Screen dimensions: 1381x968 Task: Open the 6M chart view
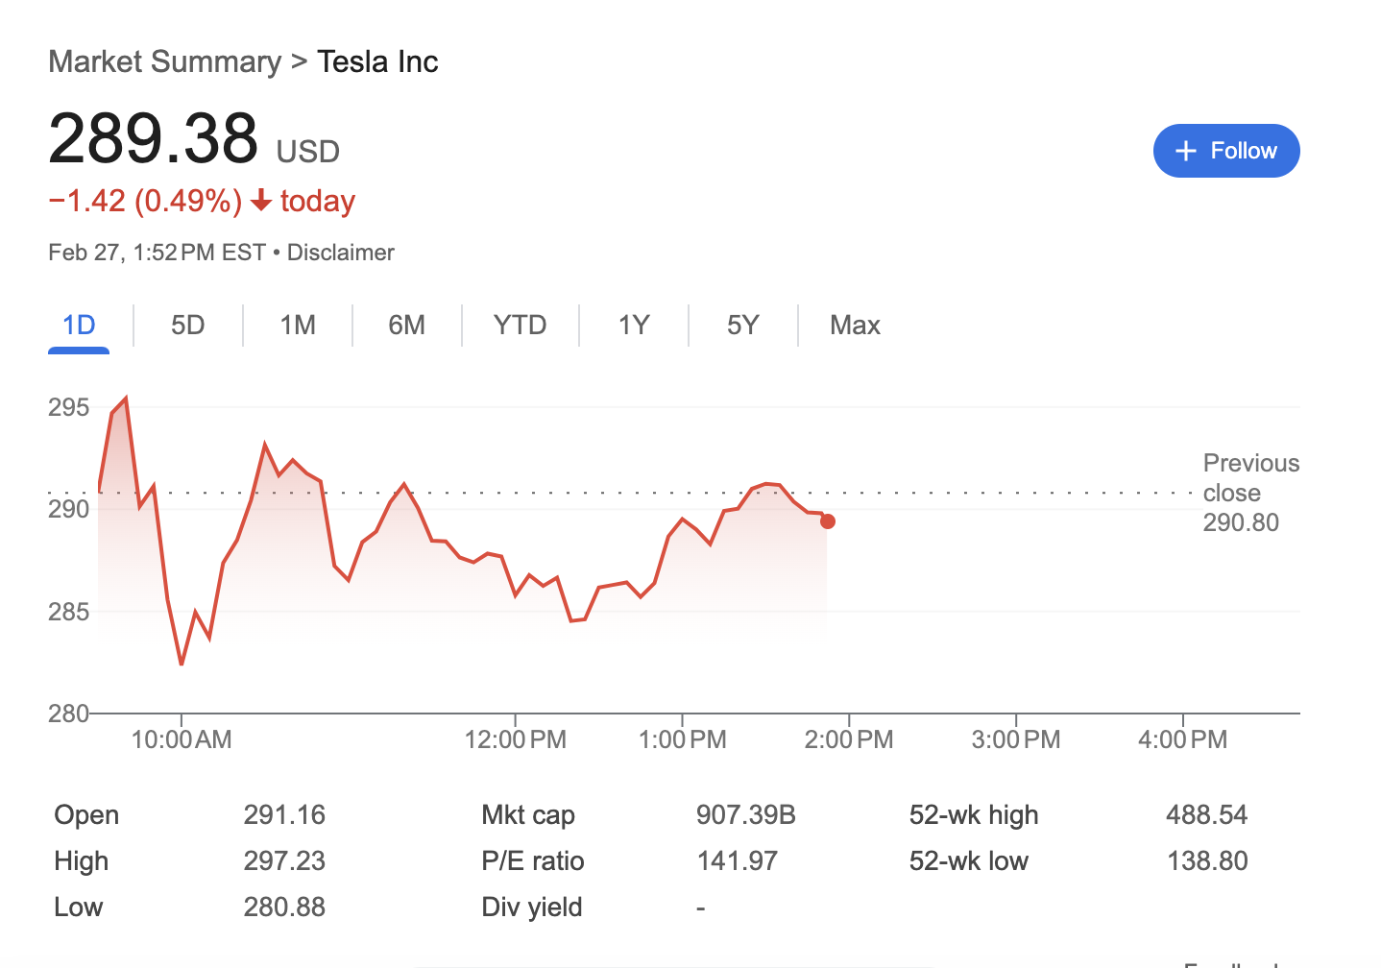[407, 326]
